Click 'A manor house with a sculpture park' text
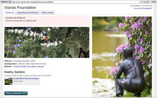 pyautogui.click(x=21, y=21)
